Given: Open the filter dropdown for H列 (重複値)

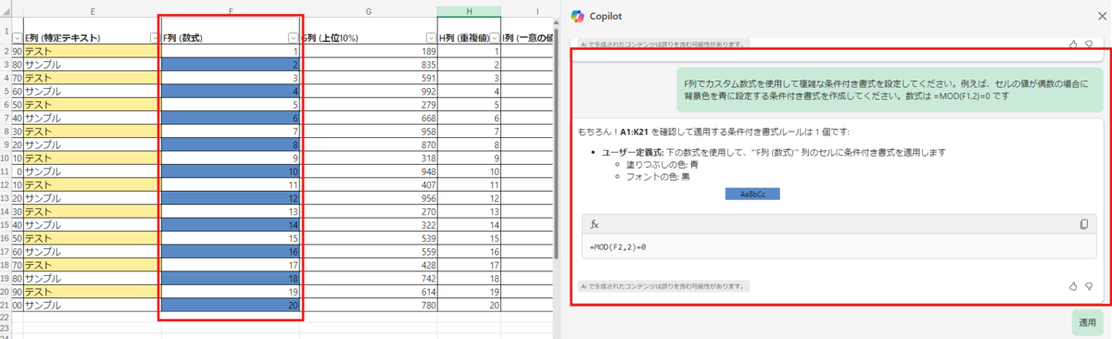Looking at the screenshot, I should [x=495, y=38].
